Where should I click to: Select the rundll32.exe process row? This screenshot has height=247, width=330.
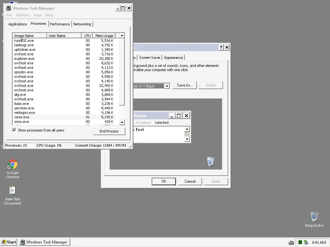[x=64, y=41]
